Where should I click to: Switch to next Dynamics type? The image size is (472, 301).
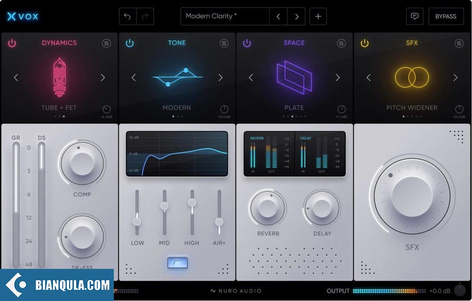tap(103, 78)
